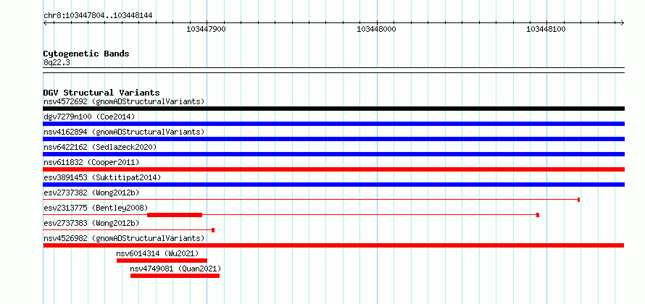The height and width of the screenshot is (304, 645).
Task: Open nsv4162894 gnomADStructuralVariants label
Action: pyautogui.click(x=124, y=132)
